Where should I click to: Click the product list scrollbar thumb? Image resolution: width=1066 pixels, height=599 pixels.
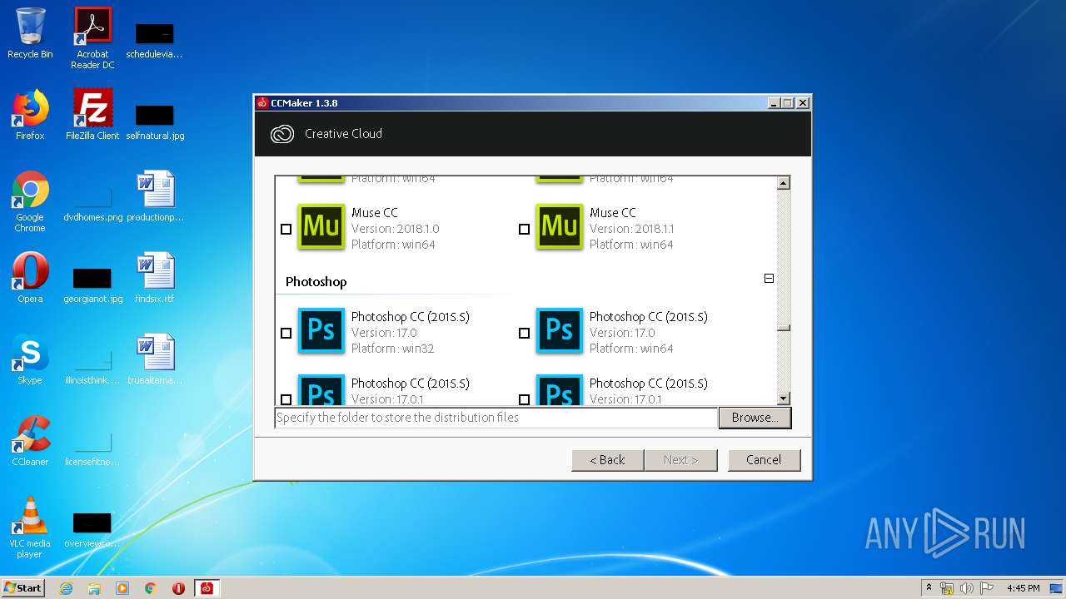783,327
